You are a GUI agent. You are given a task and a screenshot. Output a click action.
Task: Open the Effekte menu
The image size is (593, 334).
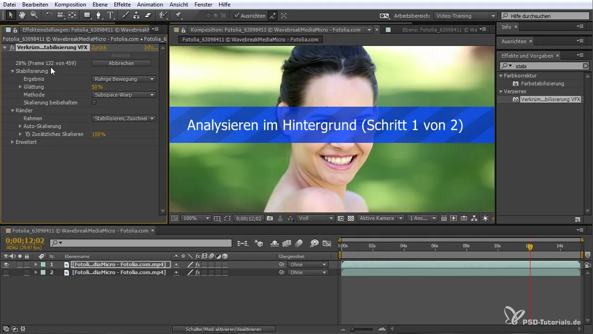122,4
